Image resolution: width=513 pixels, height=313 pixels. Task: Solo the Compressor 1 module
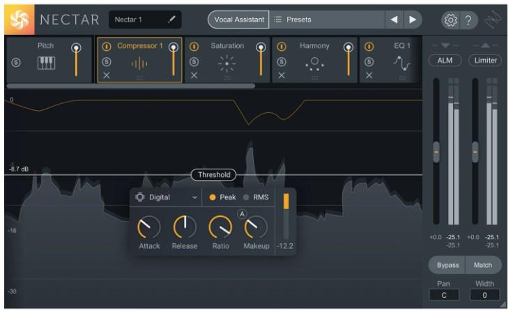coord(107,61)
